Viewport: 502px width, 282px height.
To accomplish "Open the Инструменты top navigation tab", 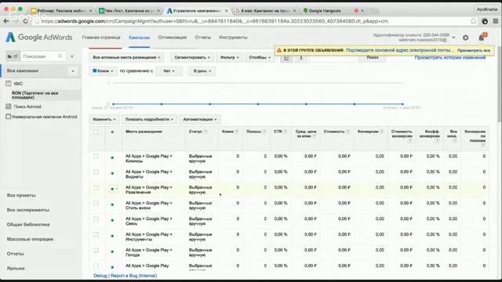I will point(233,38).
